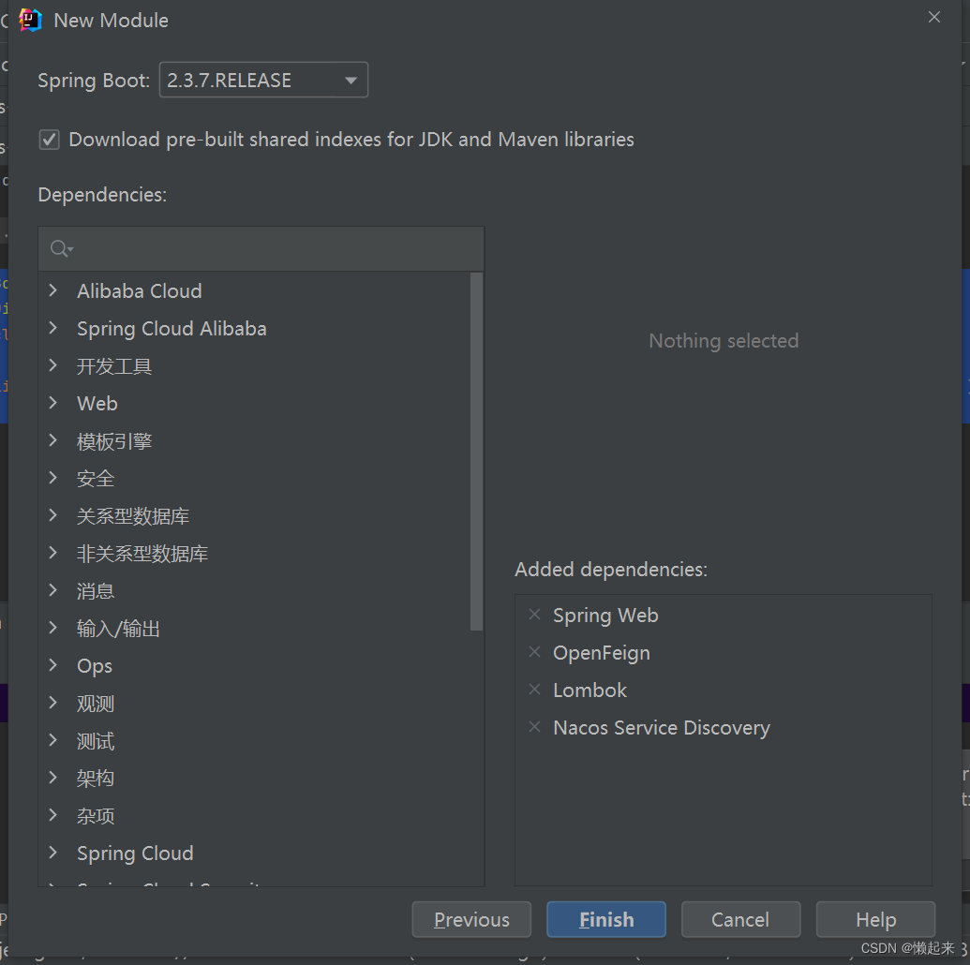This screenshot has width=970, height=965.
Task: Expand the Alibaba Cloud category
Action: (x=53, y=290)
